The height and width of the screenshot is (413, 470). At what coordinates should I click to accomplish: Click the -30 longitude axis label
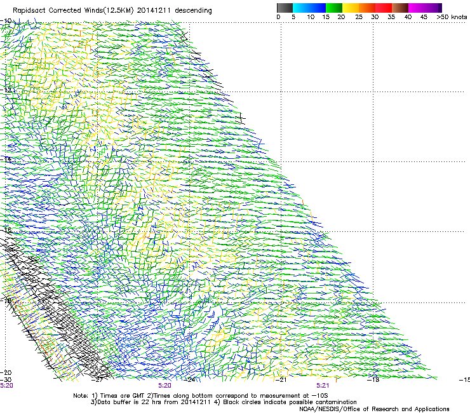pos(6,380)
